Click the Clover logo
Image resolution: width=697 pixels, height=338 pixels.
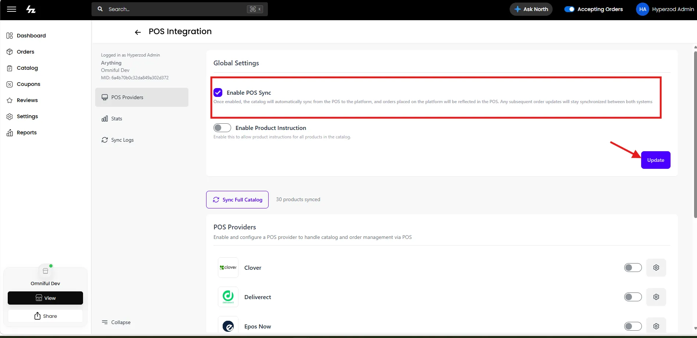click(228, 268)
